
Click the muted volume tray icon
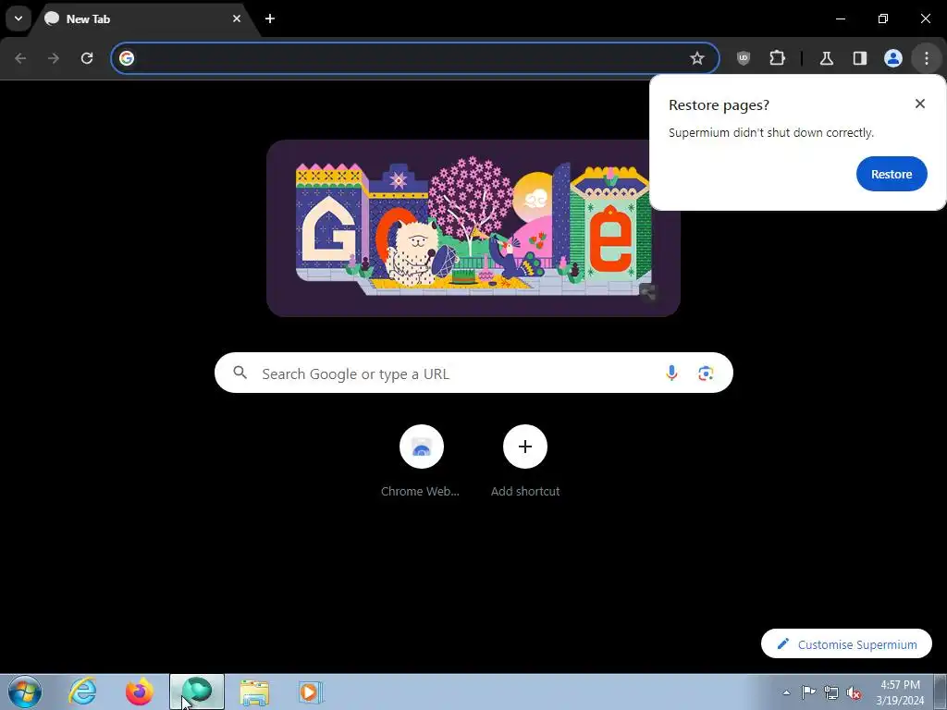854,692
